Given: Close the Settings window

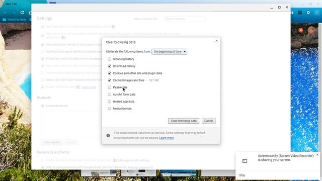Looking at the screenshot, I should pos(287,8).
